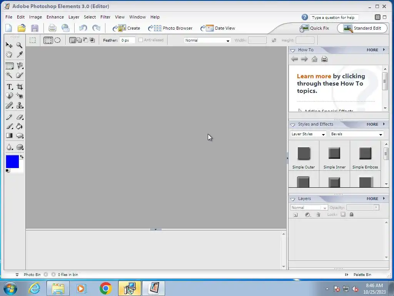Select the Selection Brush tool

(x=19, y=75)
